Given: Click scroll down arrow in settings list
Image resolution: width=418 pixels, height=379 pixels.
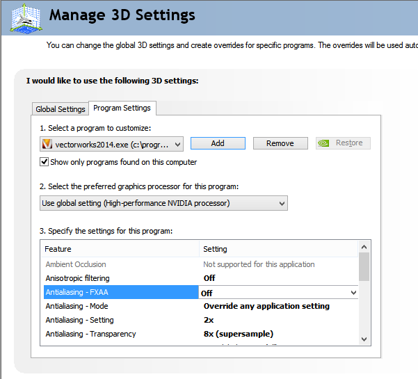Looking at the screenshot, I should tap(364, 338).
